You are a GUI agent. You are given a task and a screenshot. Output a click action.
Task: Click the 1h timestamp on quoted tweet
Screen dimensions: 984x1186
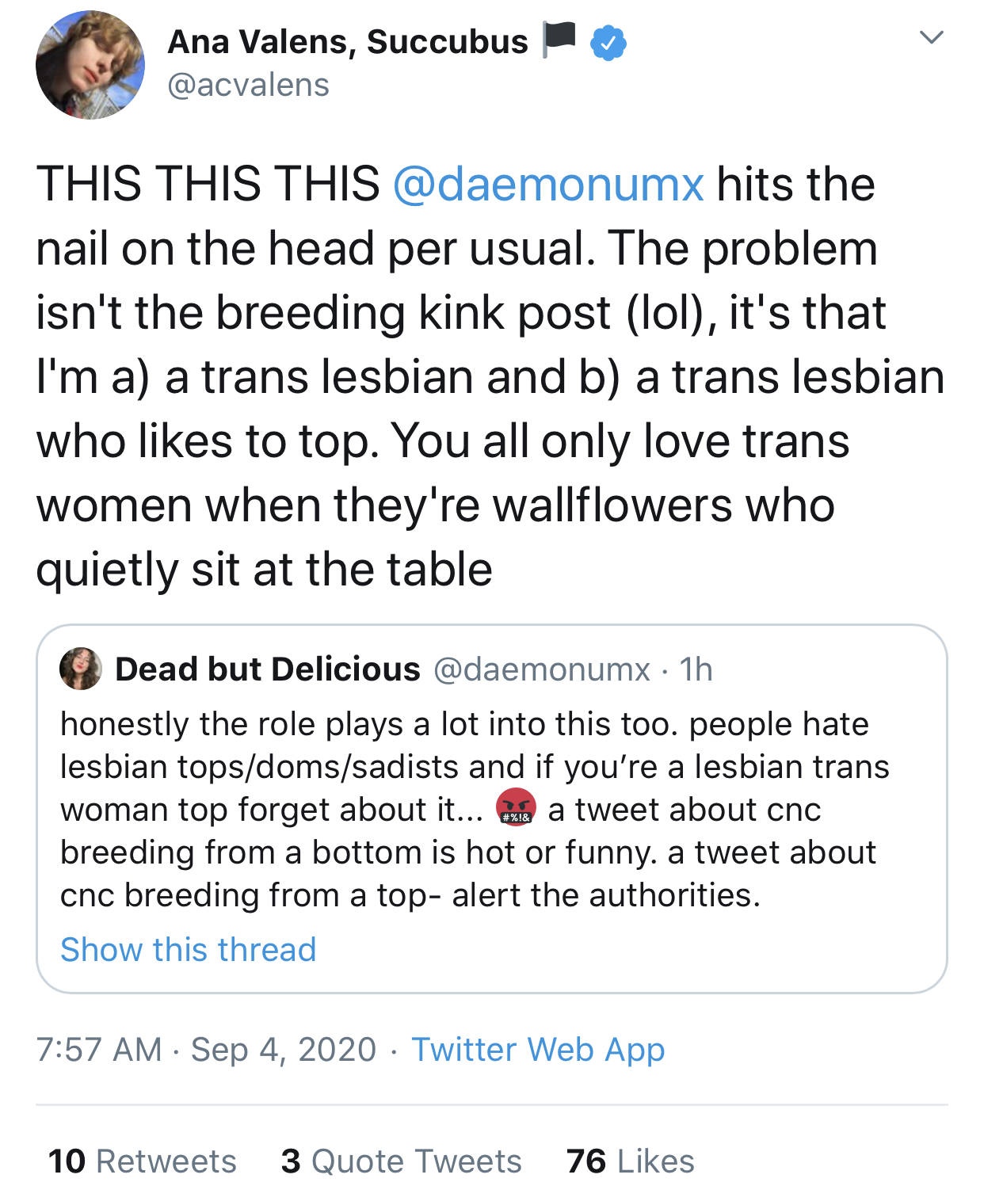[x=696, y=669]
